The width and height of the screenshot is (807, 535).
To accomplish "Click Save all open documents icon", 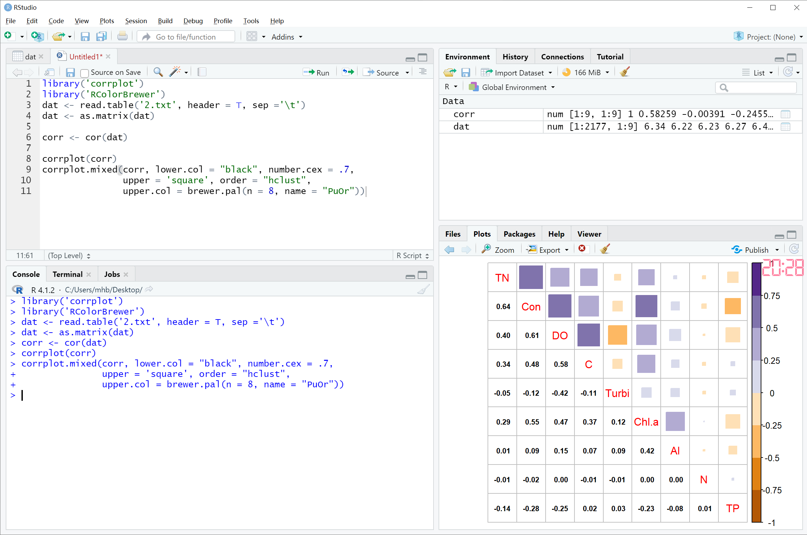I will click(101, 37).
